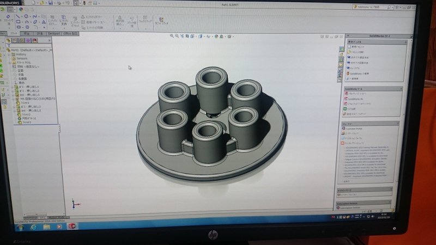Viewport: 436px width, 245px height.
Task: Open Internet Explorer from the taskbar
Action: [33, 227]
